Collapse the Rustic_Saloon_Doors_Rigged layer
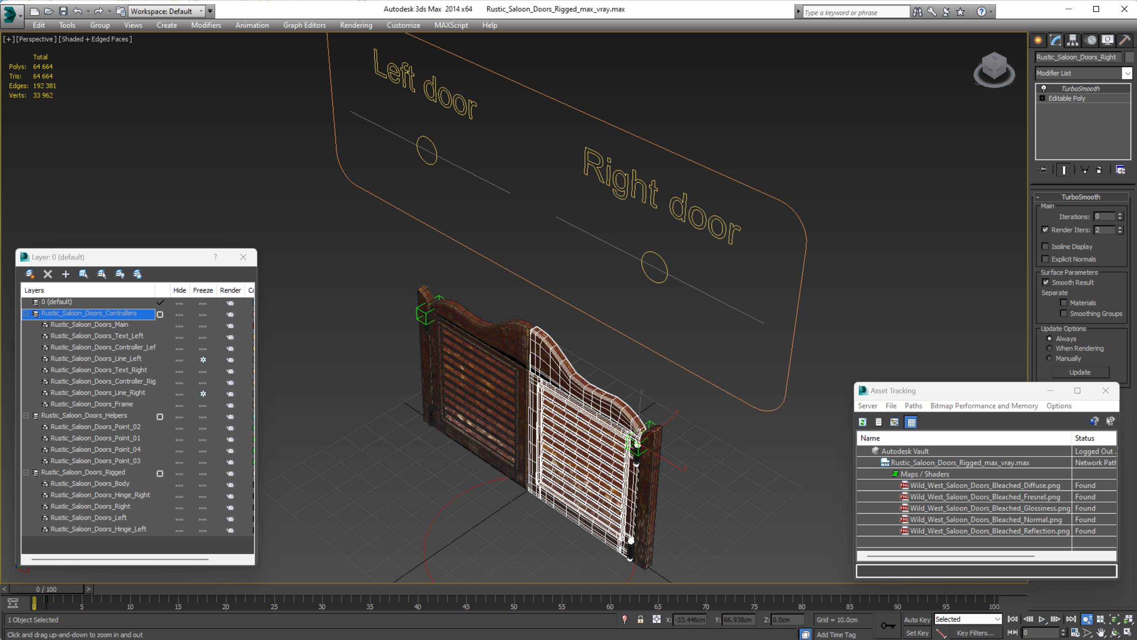The image size is (1137, 640). click(x=26, y=473)
